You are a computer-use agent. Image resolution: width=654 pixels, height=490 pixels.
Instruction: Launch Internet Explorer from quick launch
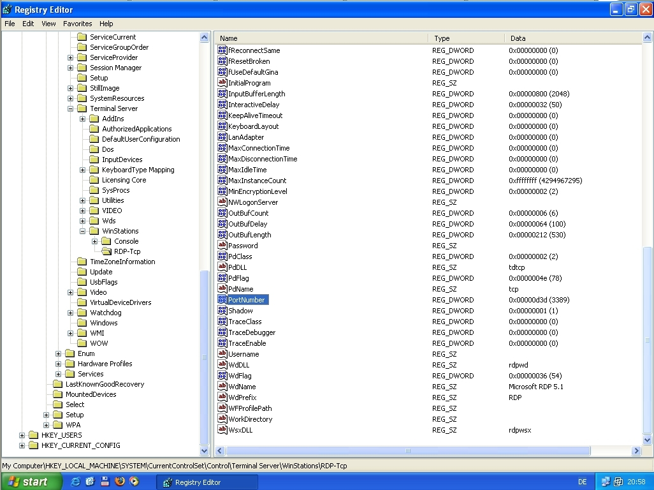tap(76, 482)
